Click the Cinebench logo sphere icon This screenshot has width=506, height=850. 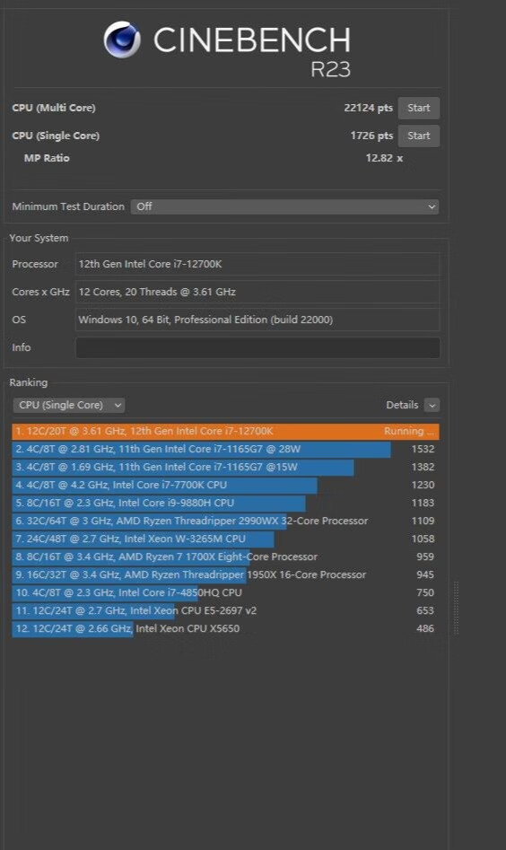tap(122, 39)
